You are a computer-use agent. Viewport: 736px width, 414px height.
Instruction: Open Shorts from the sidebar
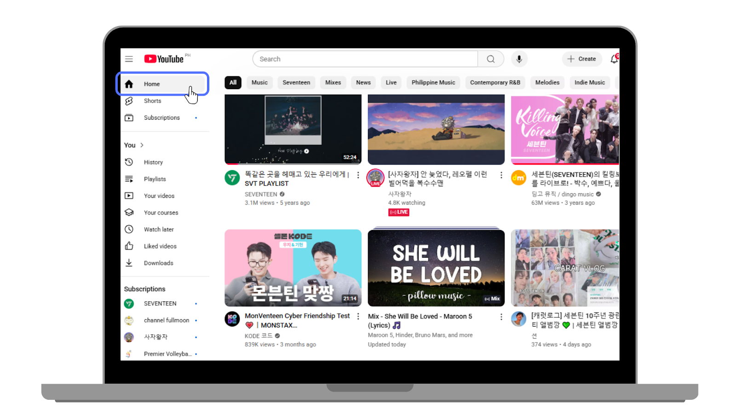tap(152, 101)
